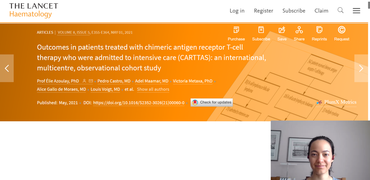Click the Subscribe document icon

click(261, 30)
